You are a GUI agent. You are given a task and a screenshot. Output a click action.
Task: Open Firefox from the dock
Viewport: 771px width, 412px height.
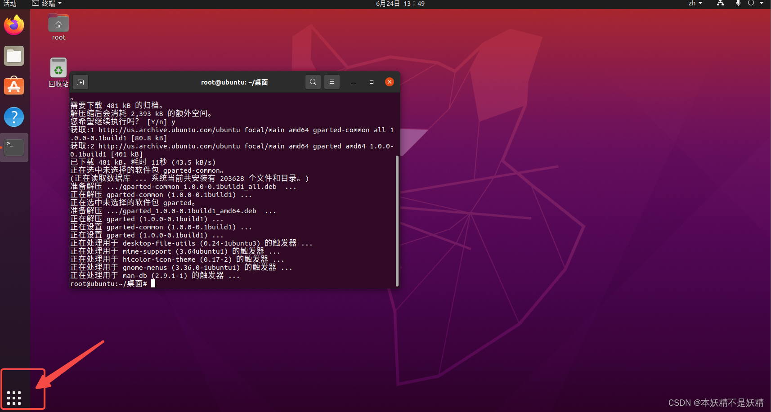(14, 25)
